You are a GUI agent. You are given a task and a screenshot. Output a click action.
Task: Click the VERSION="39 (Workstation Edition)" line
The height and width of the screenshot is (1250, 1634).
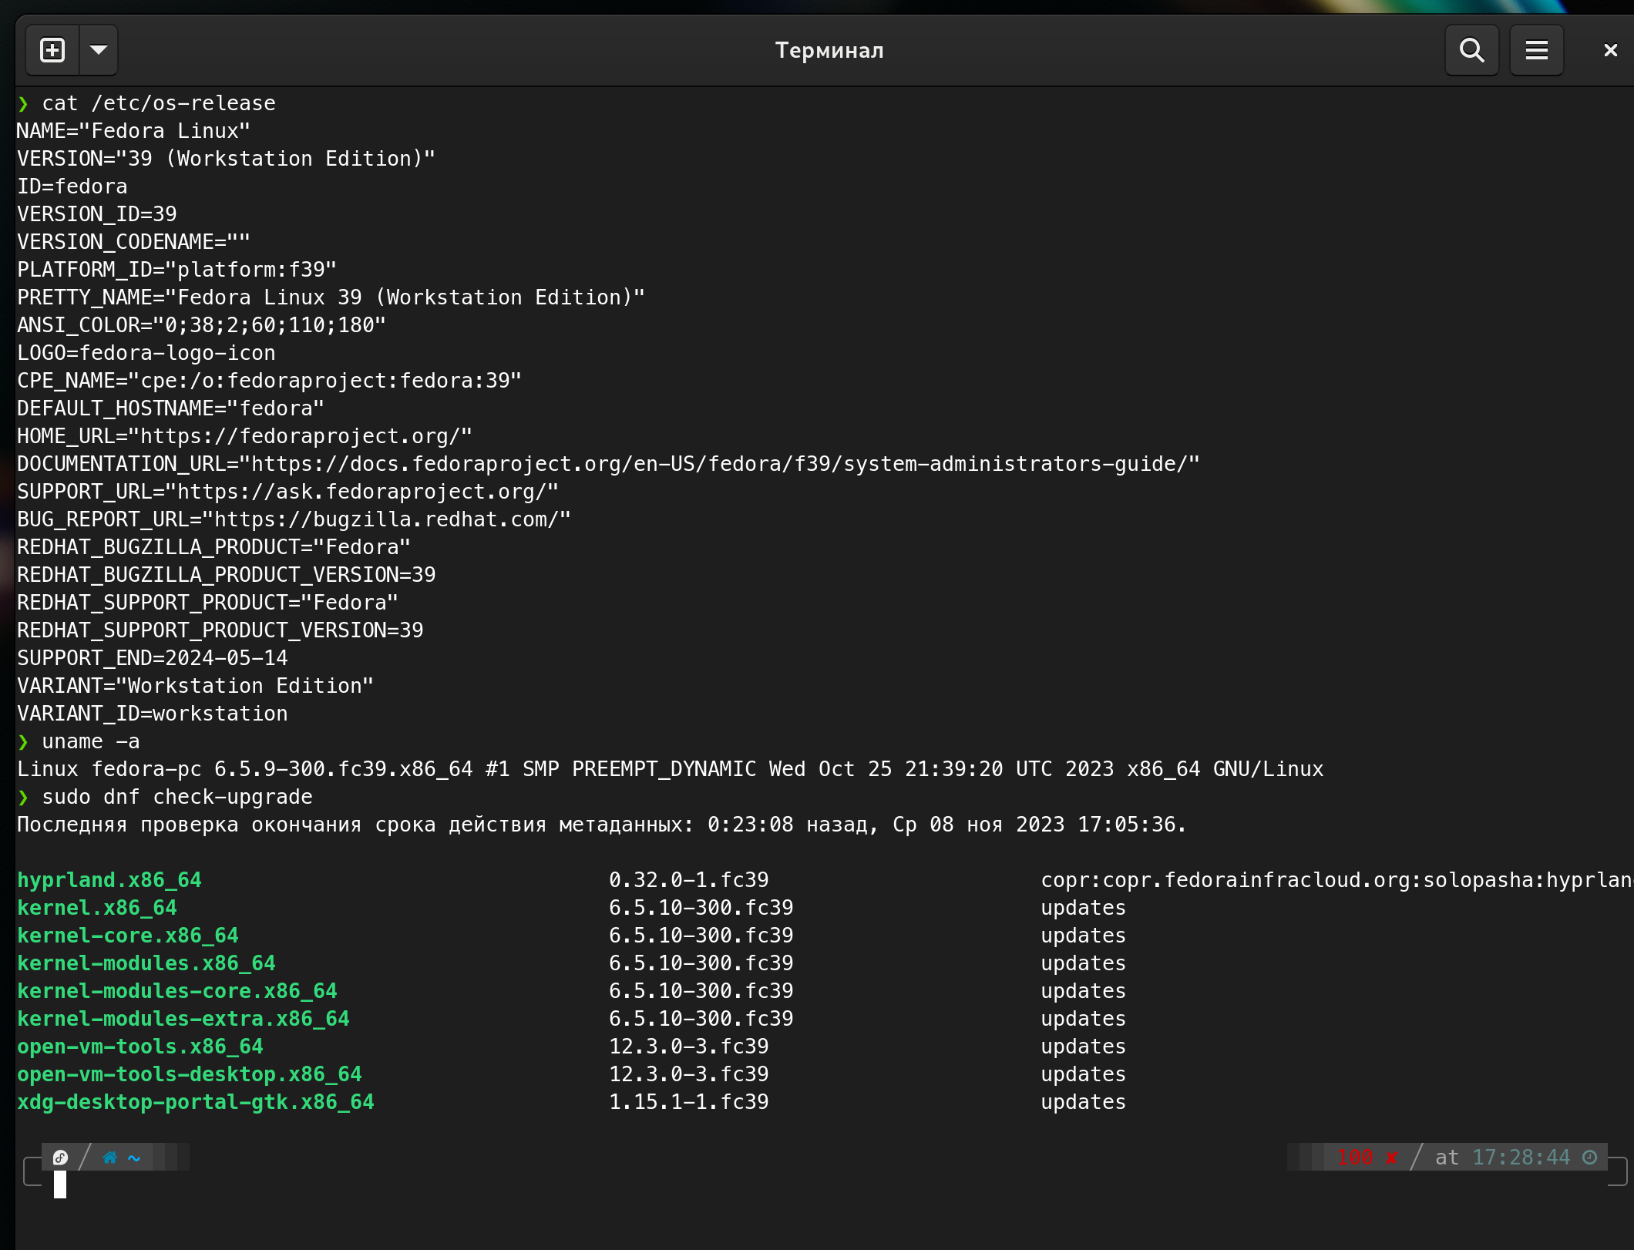click(227, 159)
